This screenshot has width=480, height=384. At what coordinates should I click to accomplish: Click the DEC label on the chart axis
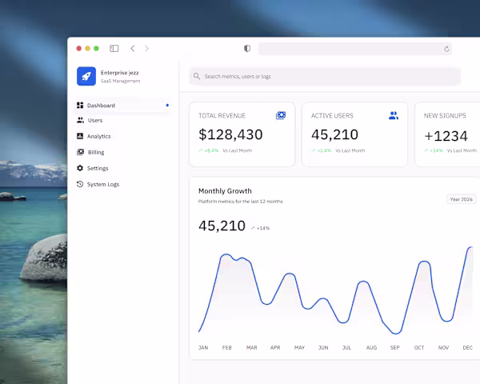(x=467, y=347)
